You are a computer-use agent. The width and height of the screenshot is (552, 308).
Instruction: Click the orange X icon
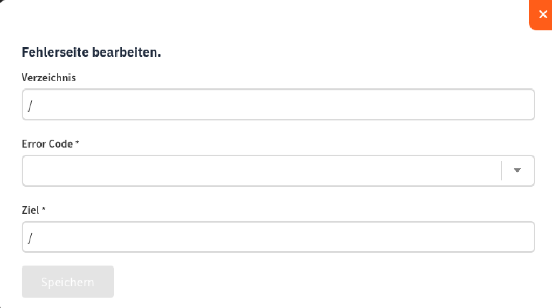543,15
